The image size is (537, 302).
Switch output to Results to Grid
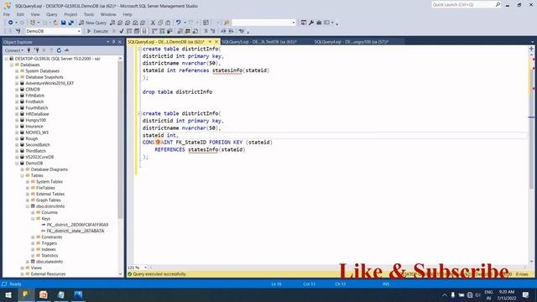tap(188, 31)
